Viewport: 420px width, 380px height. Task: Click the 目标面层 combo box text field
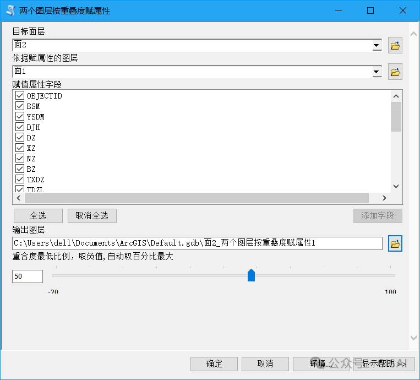[192, 45]
